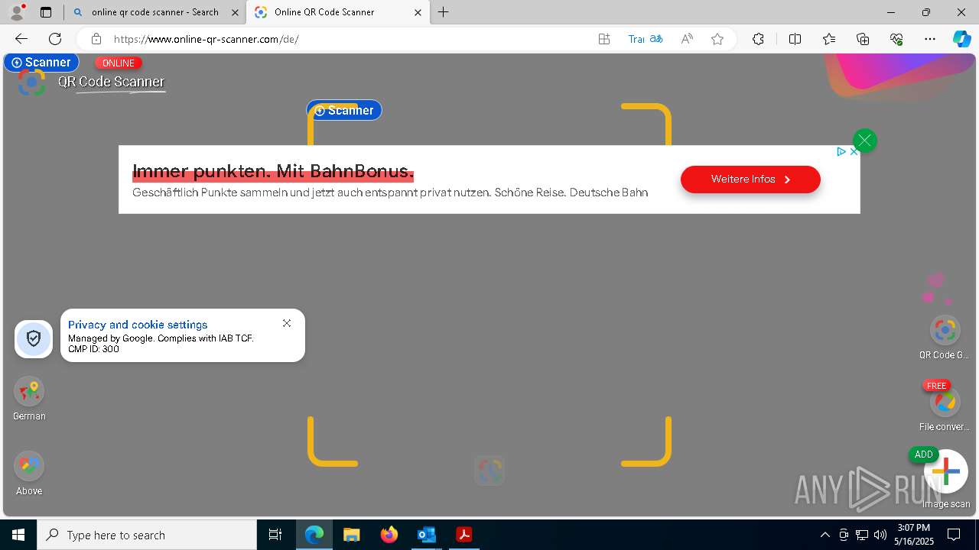Open the tab actions menu icon
Viewport: 979px width, 550px height.
pos(46,12)
